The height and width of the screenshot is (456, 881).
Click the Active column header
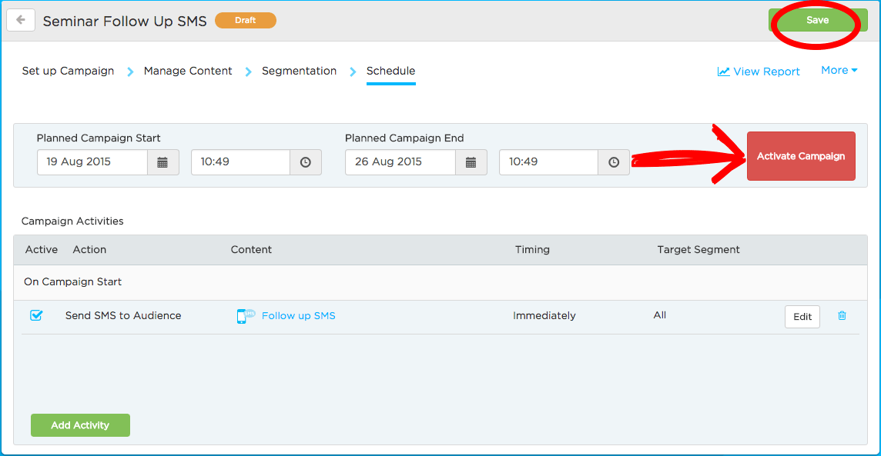click(41, 250)
